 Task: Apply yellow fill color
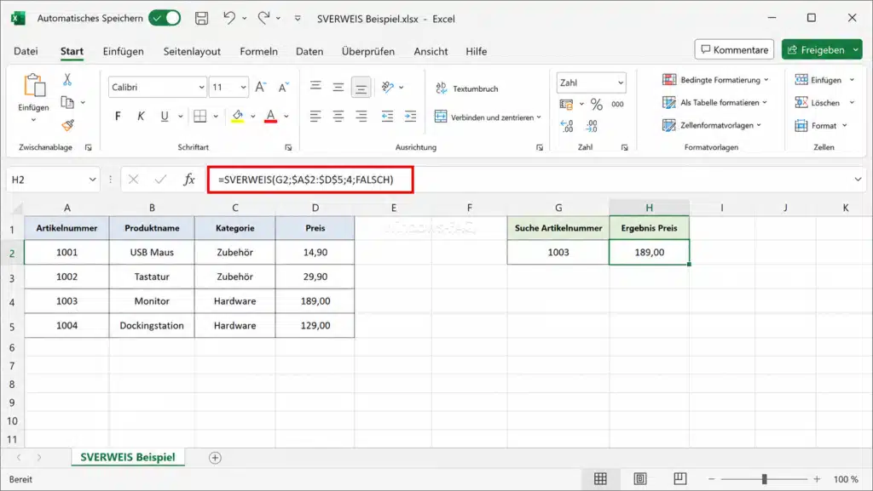coord(238,116)
